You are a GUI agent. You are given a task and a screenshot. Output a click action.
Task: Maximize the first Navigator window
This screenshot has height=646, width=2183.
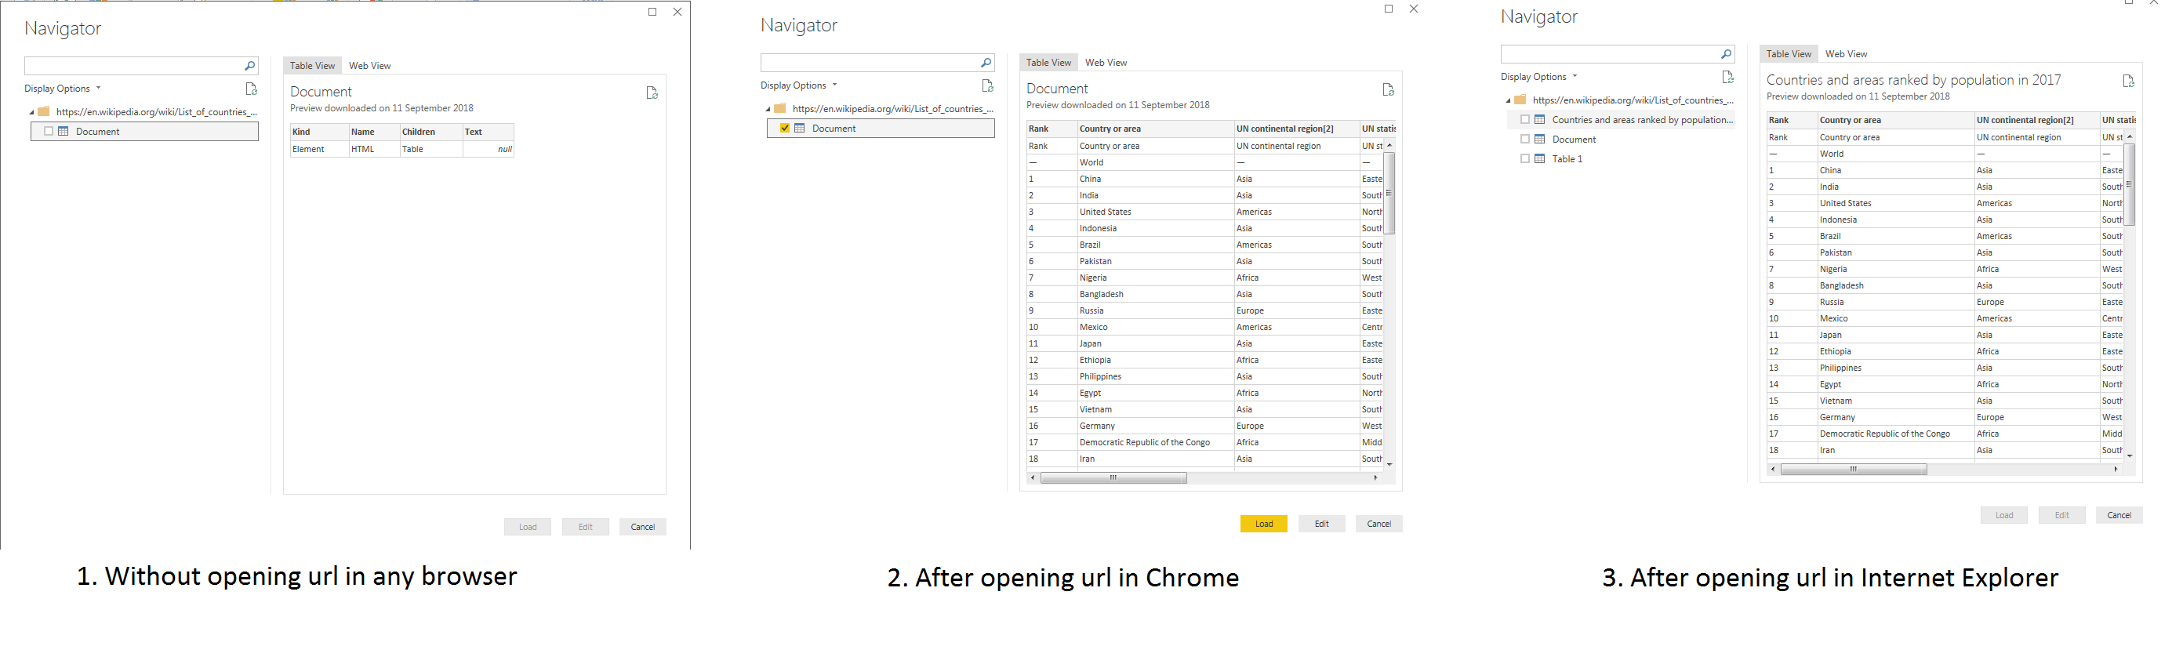[x=652, y=12]
